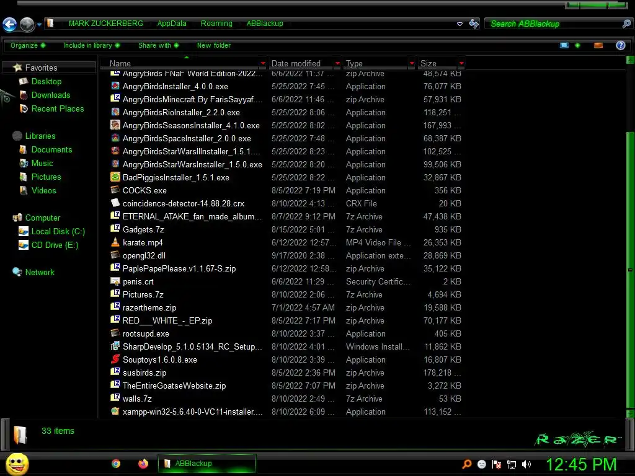The width and height of the screenshot is (635, 476).
Task: Open recent locations dropdown next to Forward
Action: tap(39, 25)
